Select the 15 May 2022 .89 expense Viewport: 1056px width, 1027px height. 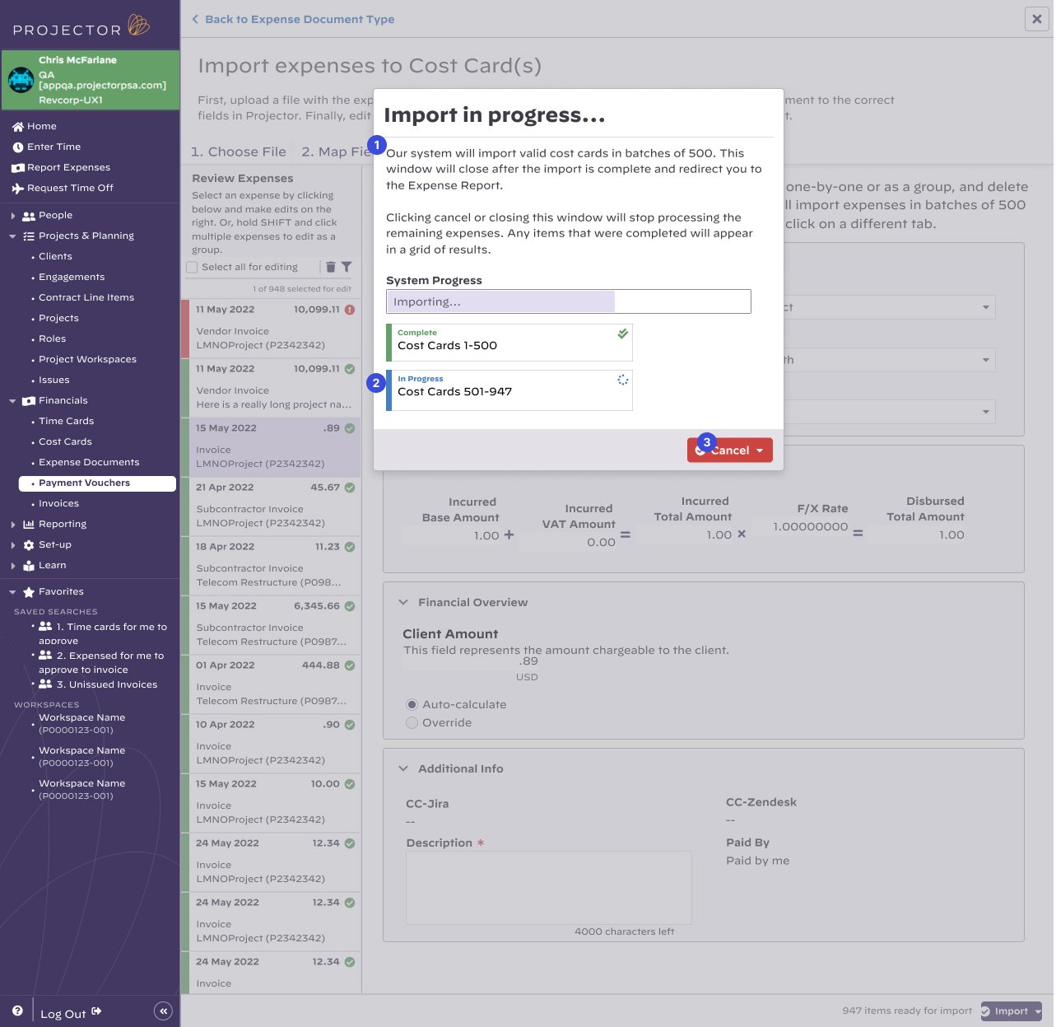pos(271,447)
